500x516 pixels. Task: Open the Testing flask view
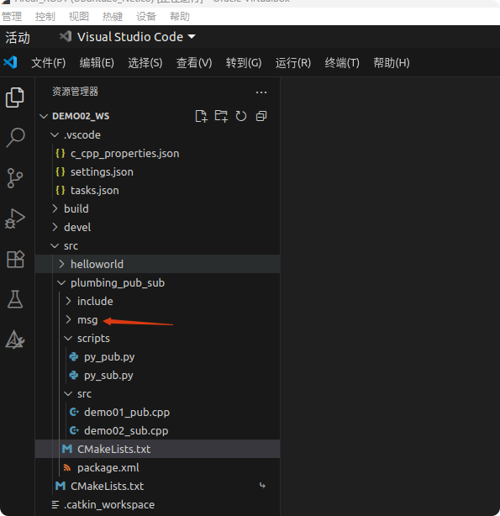pyautogui.click(x=15, y=299)
